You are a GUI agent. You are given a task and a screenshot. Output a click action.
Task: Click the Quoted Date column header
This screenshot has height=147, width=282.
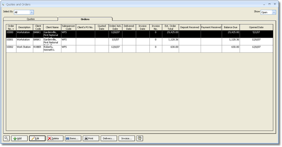tap(102, 27)
